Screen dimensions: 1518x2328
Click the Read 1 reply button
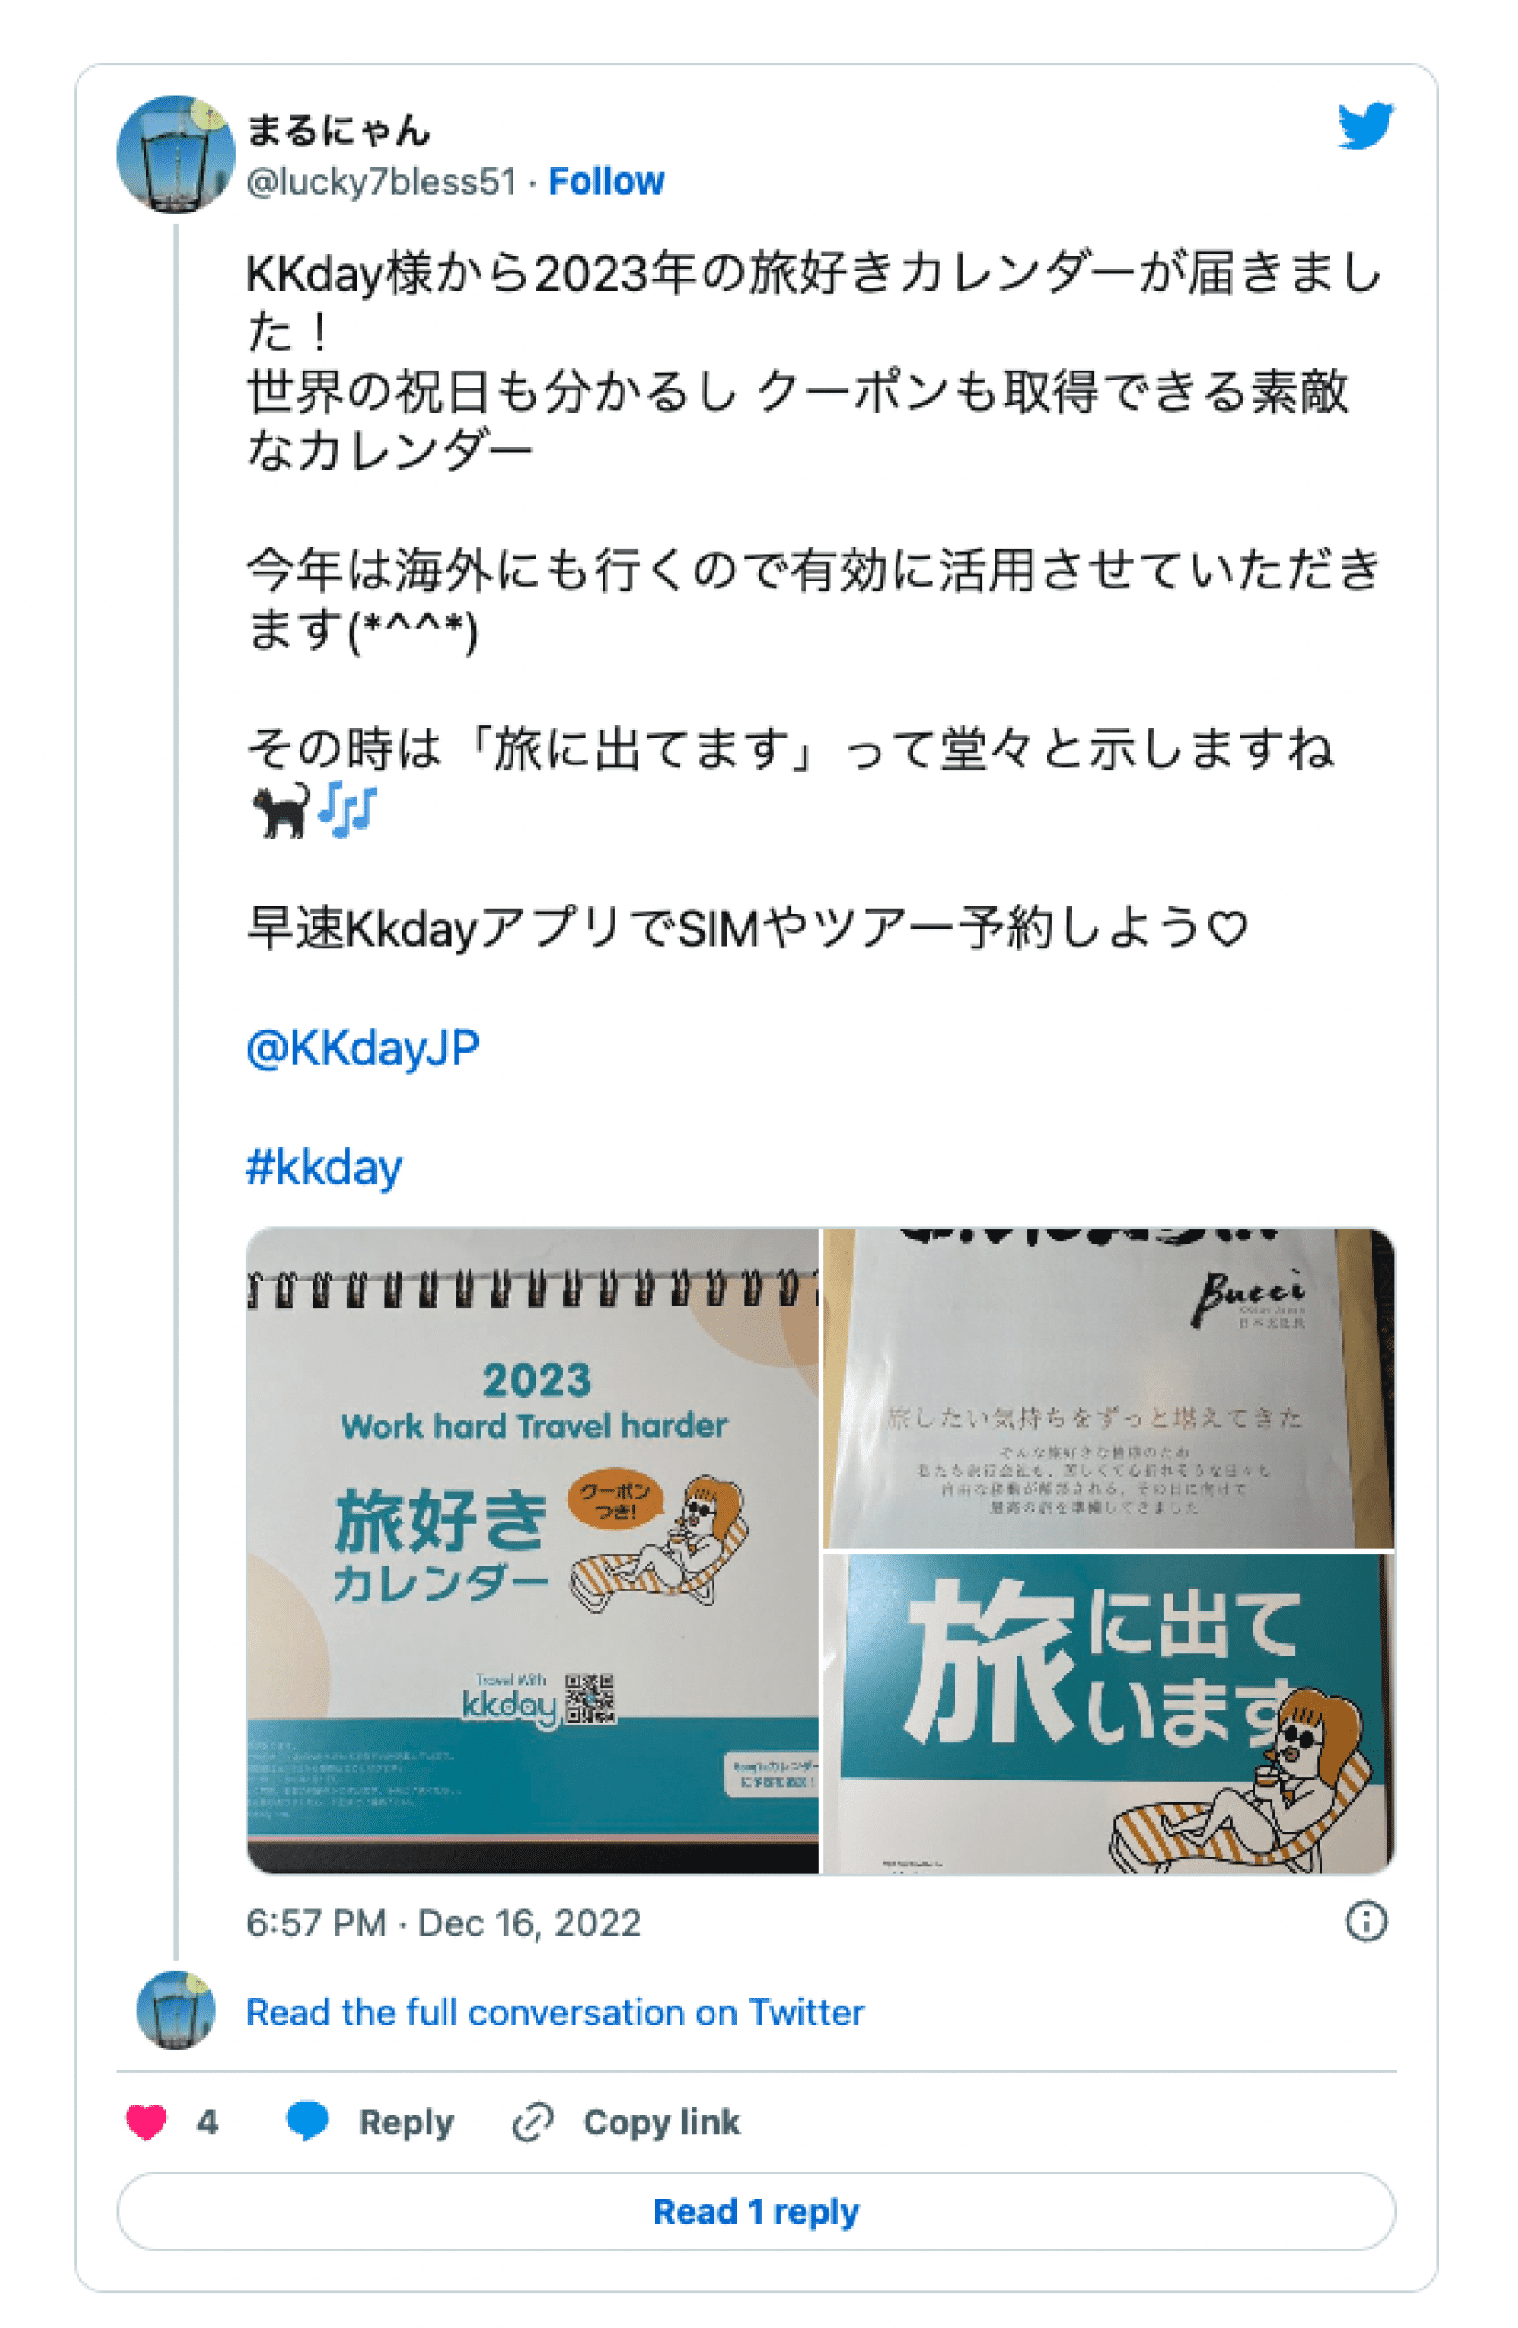pos(756,2211)
